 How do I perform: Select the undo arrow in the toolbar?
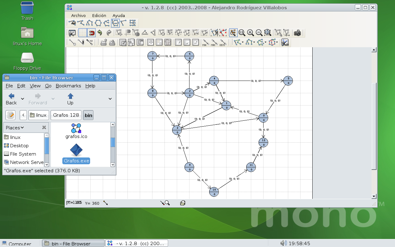pos(99,32)
